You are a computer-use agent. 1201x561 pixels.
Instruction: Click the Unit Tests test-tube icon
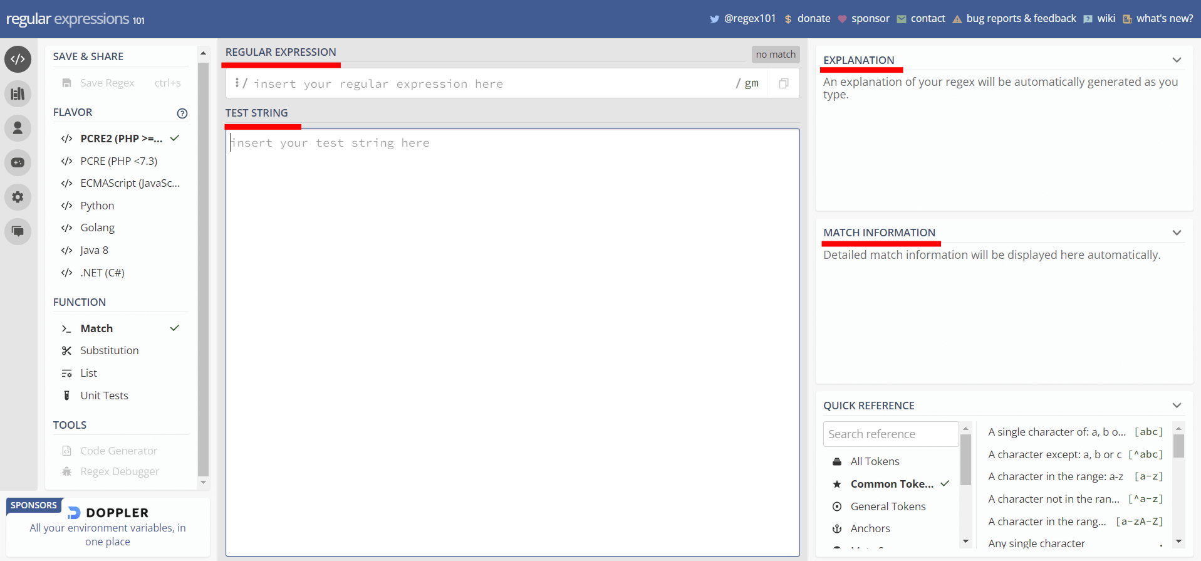[66, 396]
